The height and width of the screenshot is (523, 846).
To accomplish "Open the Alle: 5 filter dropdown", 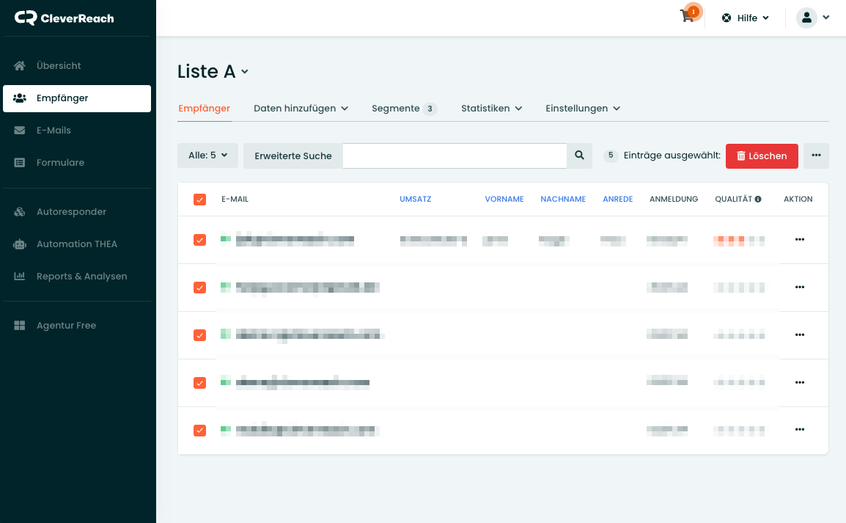I will (x=207, y=156).
